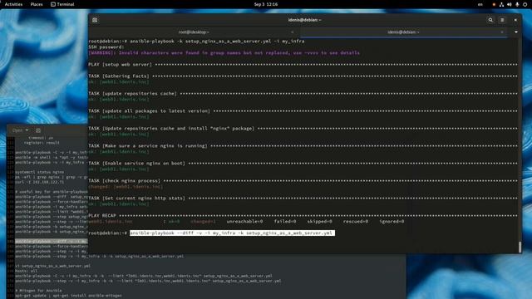
Task: Open Terminal app menu in top bar
Action: coord(62,4)
